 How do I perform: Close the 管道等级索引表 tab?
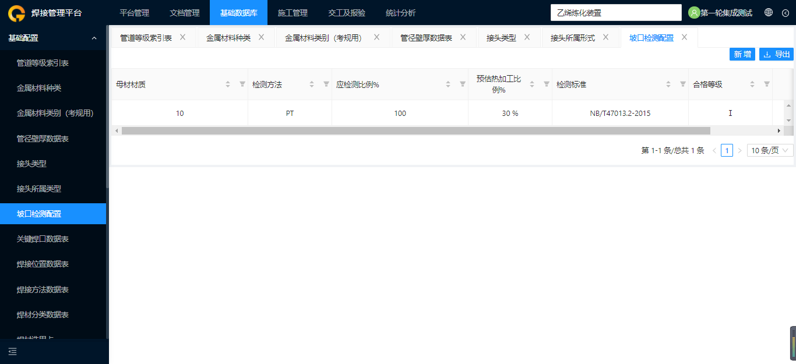[182, 37]
